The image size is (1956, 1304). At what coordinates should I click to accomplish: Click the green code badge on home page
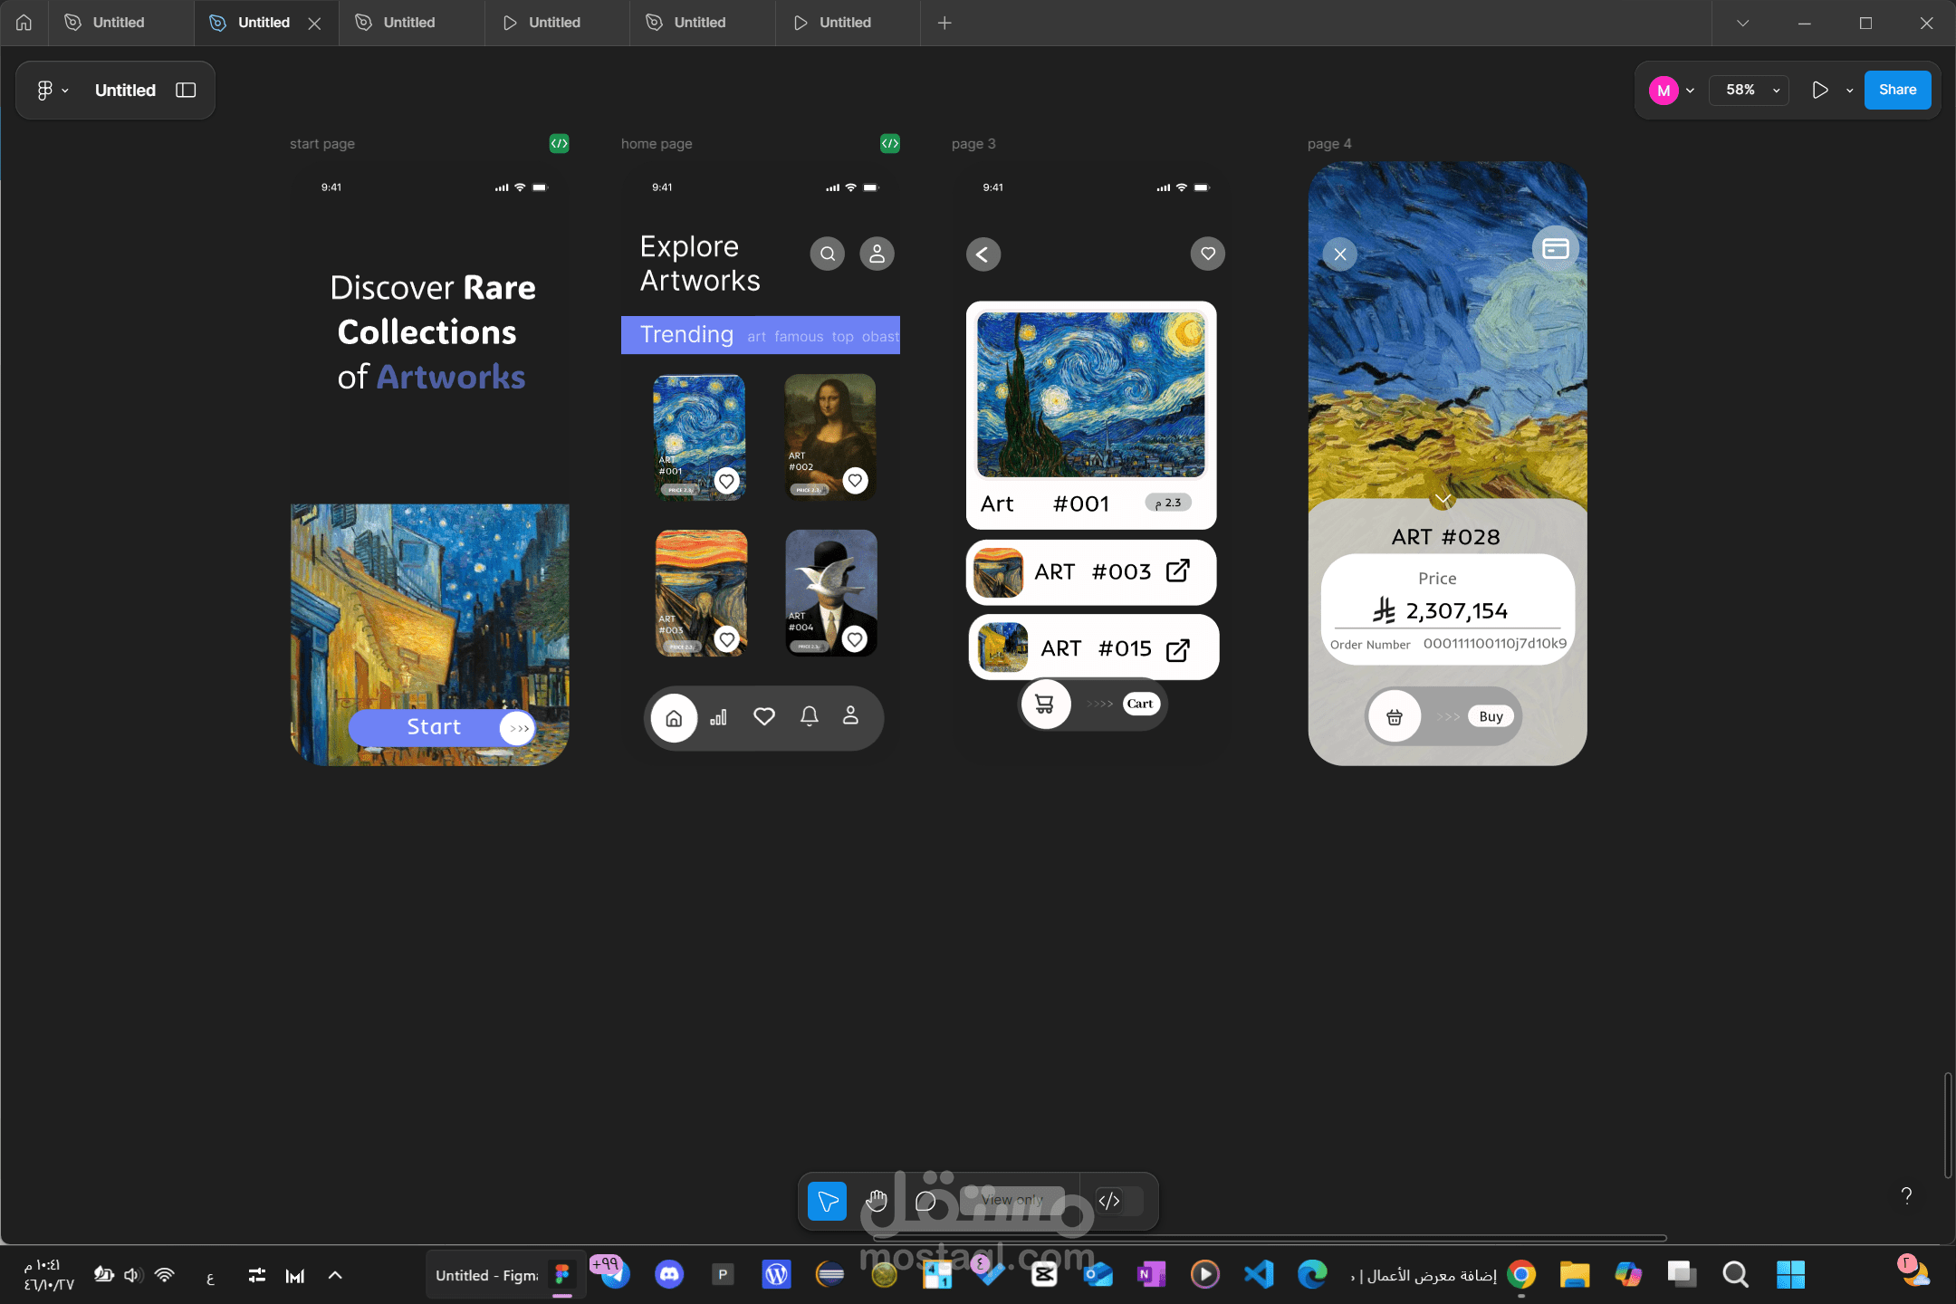coord(890,143)
